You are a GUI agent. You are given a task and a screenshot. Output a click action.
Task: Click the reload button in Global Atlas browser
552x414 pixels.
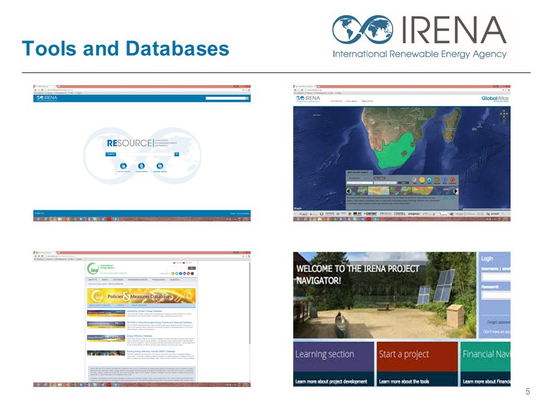tap(303, 90)
